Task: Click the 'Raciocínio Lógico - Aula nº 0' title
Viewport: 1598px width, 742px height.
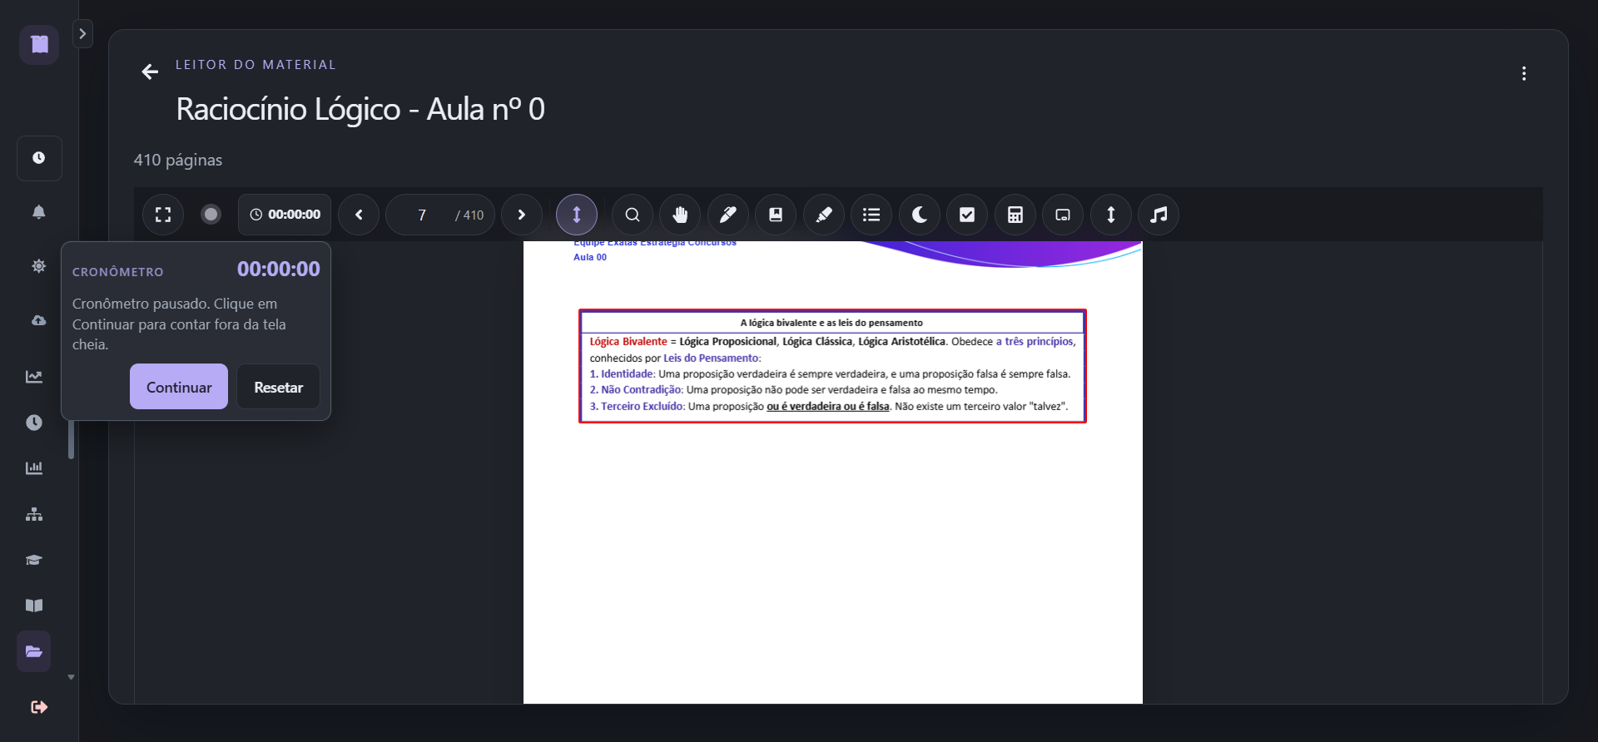Action: pos(360,109)
